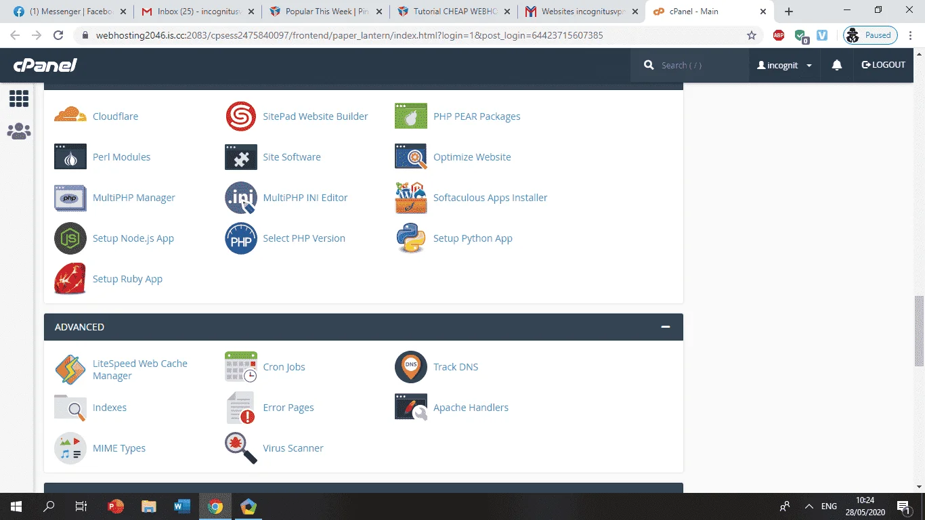Screen dimensions: 925x520
Task: Click the Setup Python App icon
Action: coord(411,238)
